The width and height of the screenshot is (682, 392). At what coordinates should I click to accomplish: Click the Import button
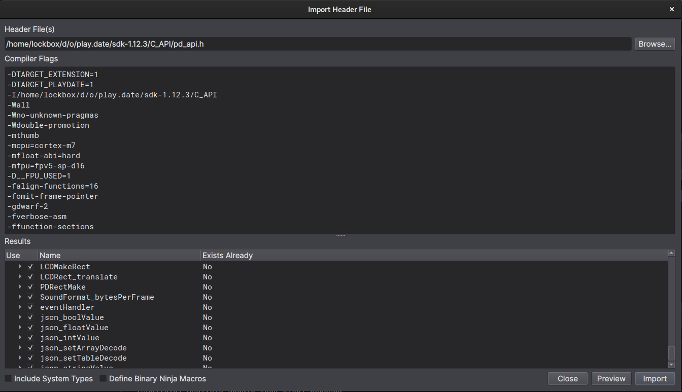[655, 379]
